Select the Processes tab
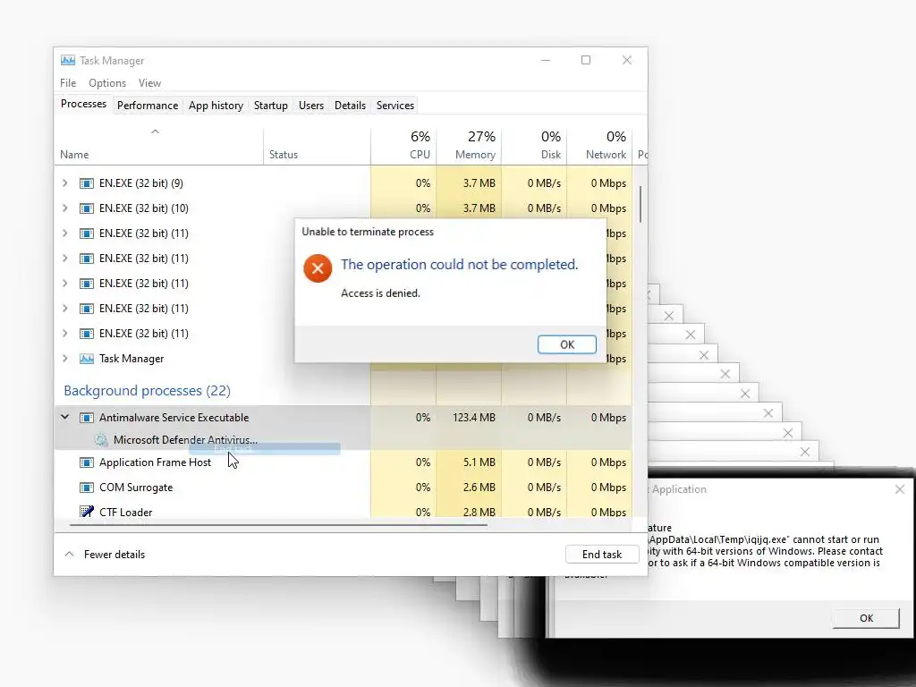This screenshot has height=687, width=916. point(83,104)
